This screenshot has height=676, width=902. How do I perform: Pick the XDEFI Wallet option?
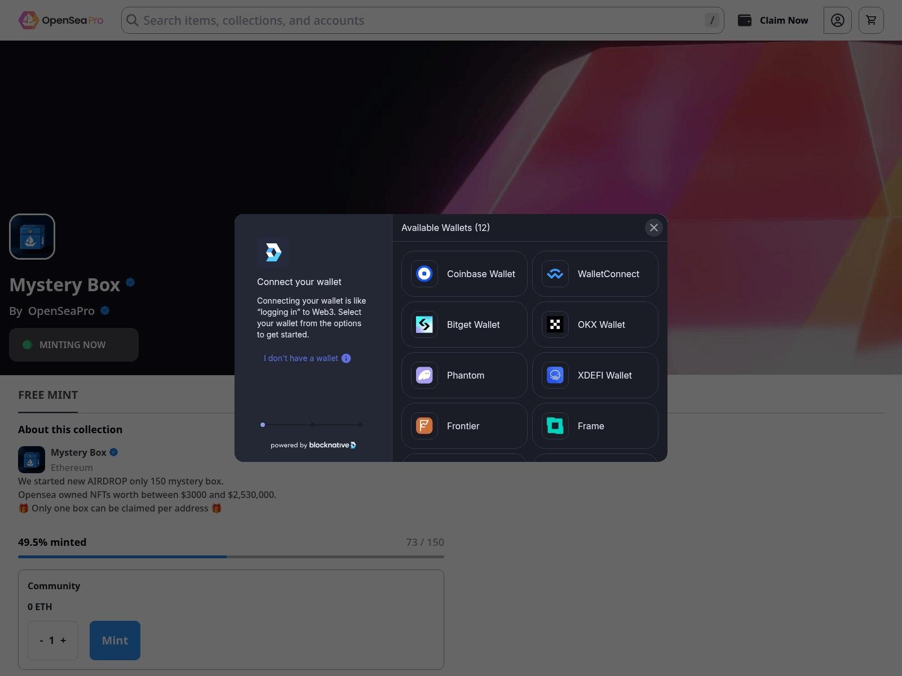coord(595,375)
